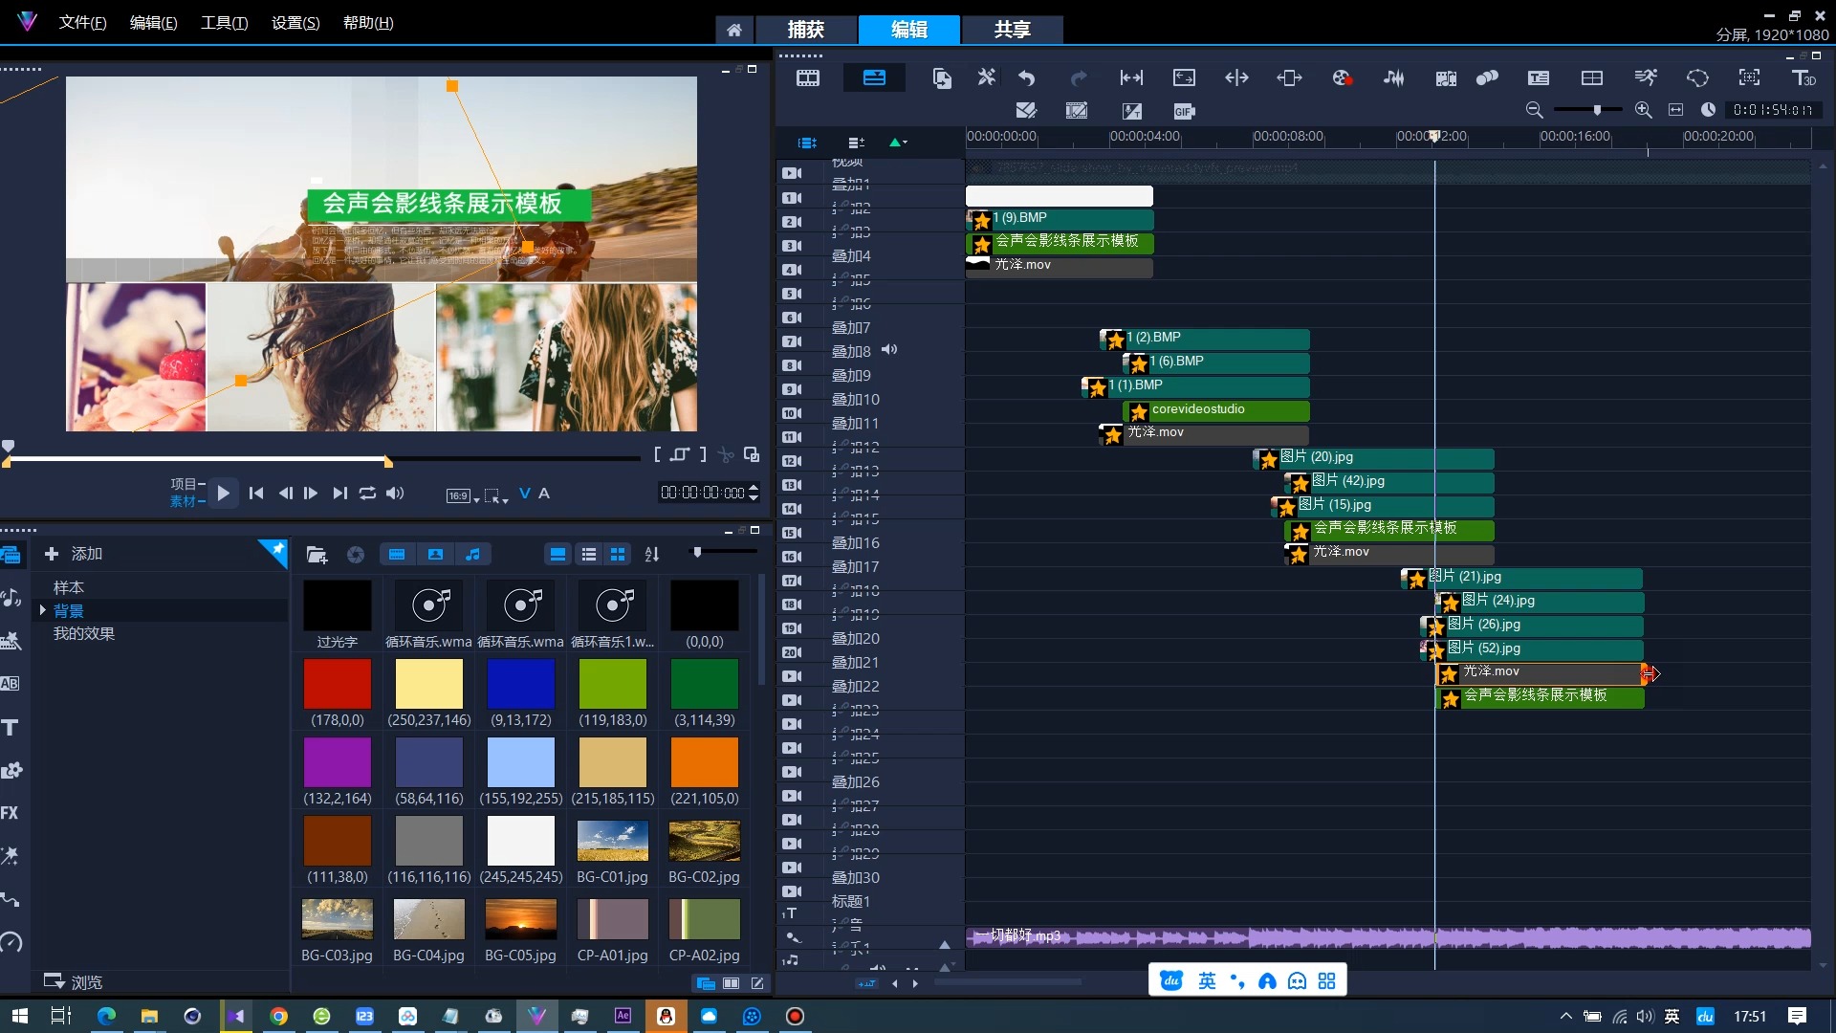Toggle showing photos in library
Screen dimensions: 1836x1033
(x=435, y=554)
